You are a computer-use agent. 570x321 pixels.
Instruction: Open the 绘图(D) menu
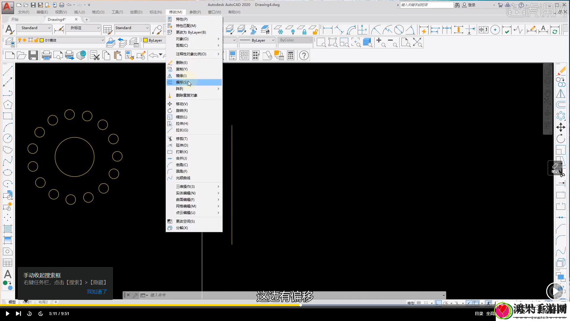point(136,12)
